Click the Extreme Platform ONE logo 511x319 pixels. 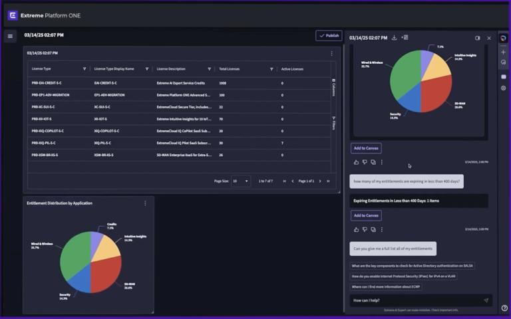13,15
